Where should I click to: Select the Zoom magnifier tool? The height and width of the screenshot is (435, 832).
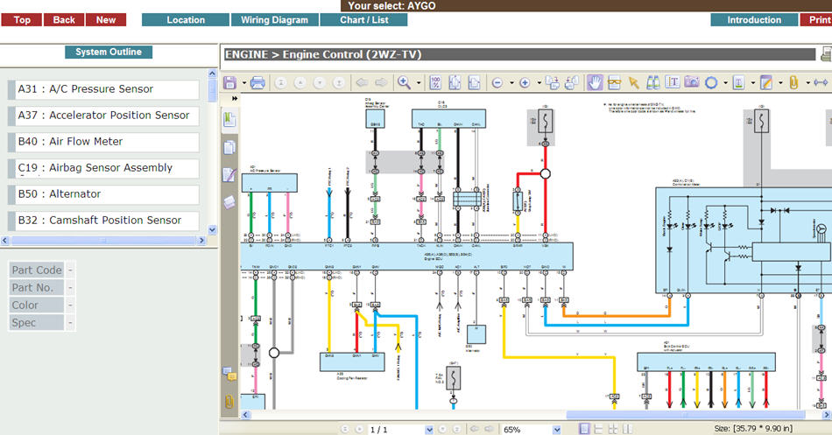click(x=405, y=83)
